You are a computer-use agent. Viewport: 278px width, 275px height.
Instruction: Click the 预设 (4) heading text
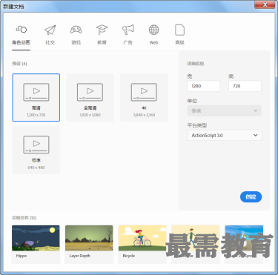coord(19,64)
